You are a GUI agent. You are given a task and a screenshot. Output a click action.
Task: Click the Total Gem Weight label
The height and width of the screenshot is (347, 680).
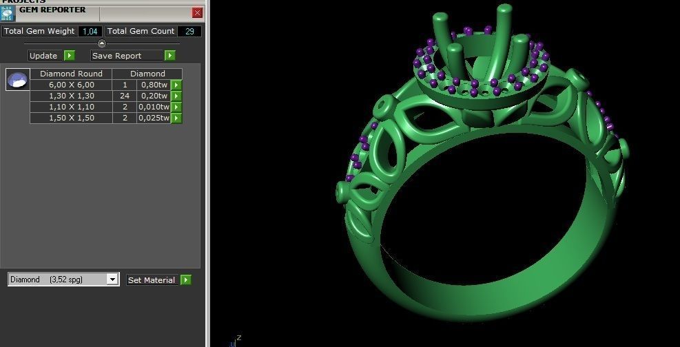[39, 31]
